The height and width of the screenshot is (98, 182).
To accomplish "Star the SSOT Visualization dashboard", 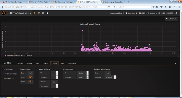I will (34, 13).
